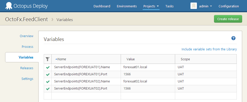
Task: Open the Environments page
Action: [127, 6]
